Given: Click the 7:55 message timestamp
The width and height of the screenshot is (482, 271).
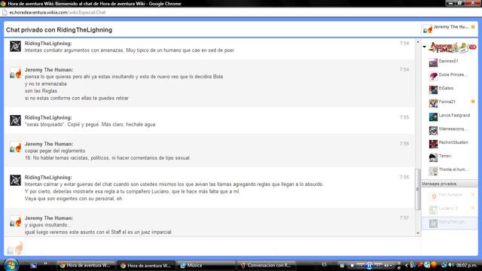Looking at the screenshot, I should coord(404,117).
